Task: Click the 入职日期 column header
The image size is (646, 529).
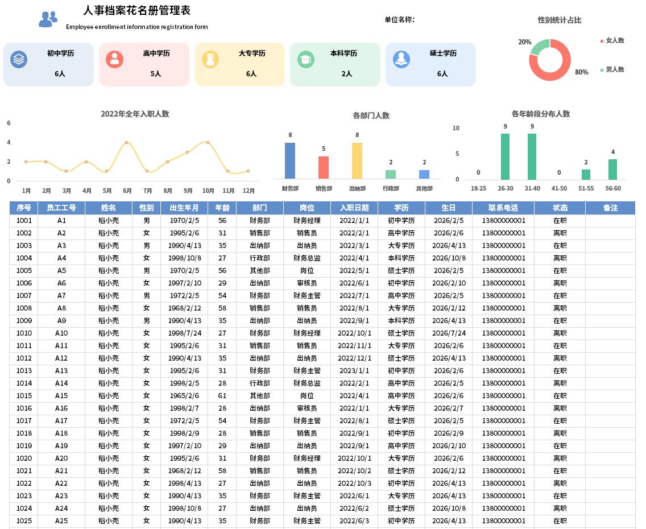Action: (x=354, y=208)
